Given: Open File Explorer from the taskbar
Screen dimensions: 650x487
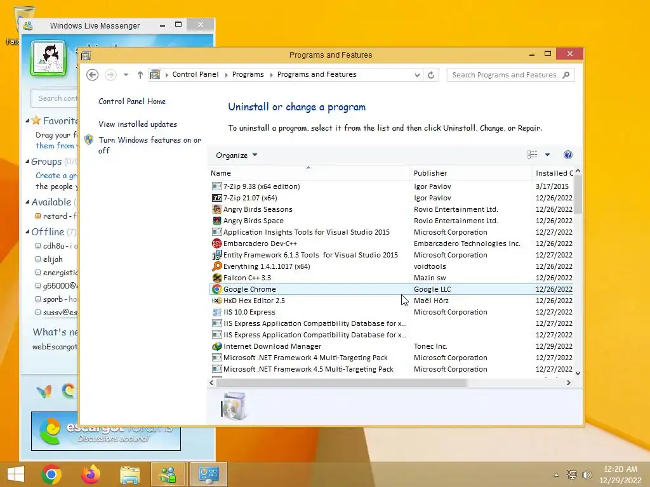Looking at the screenshot, I should pyautogui.click(x=129, y=474).
